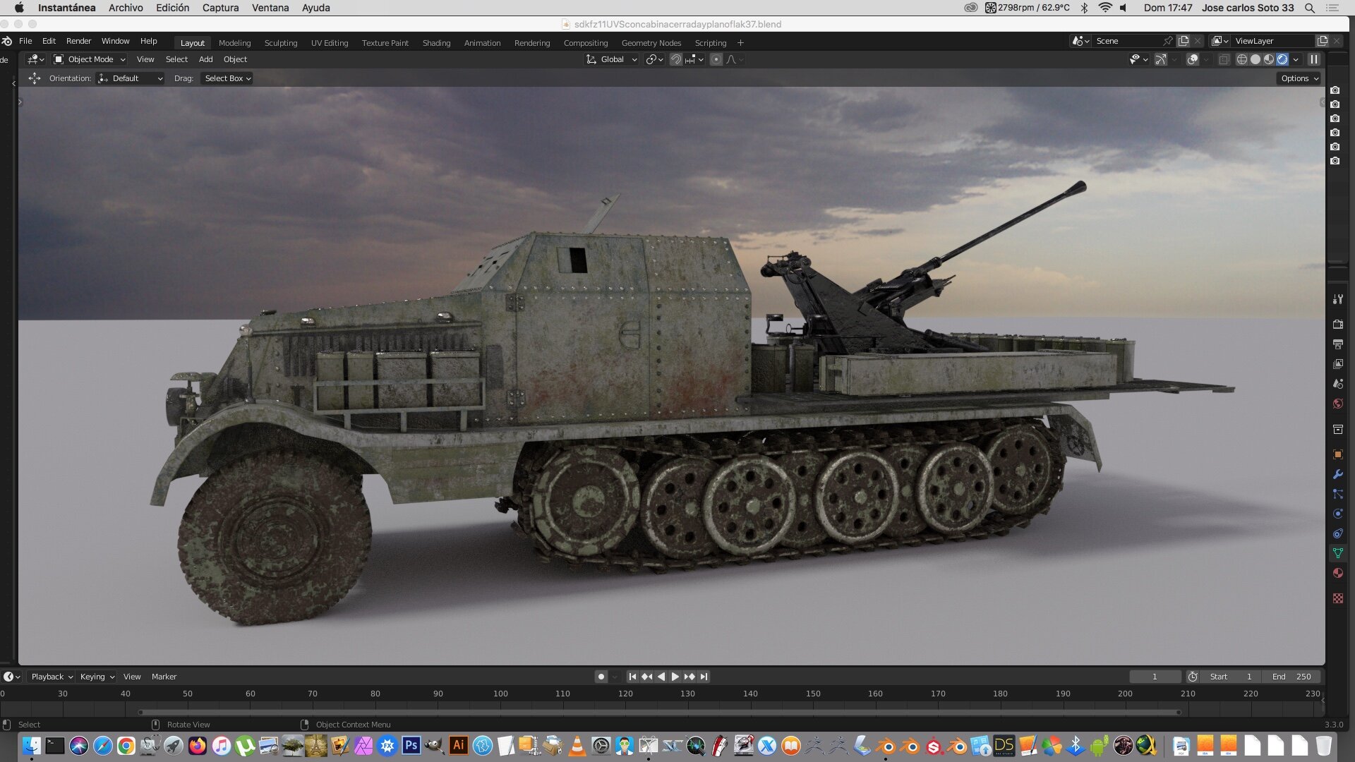Open the 3D viewport editor type dropdown
The width and height of the screenshot is (1355, 762).
coord(35,59)
